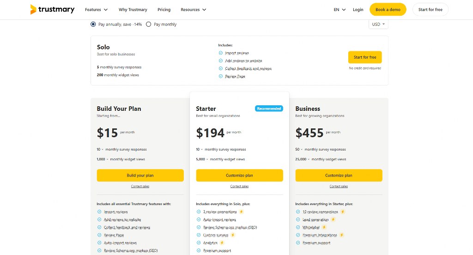473x255 pixels.
Task: Open Analytics link in Starter
Action: click(x=210, y=243)
